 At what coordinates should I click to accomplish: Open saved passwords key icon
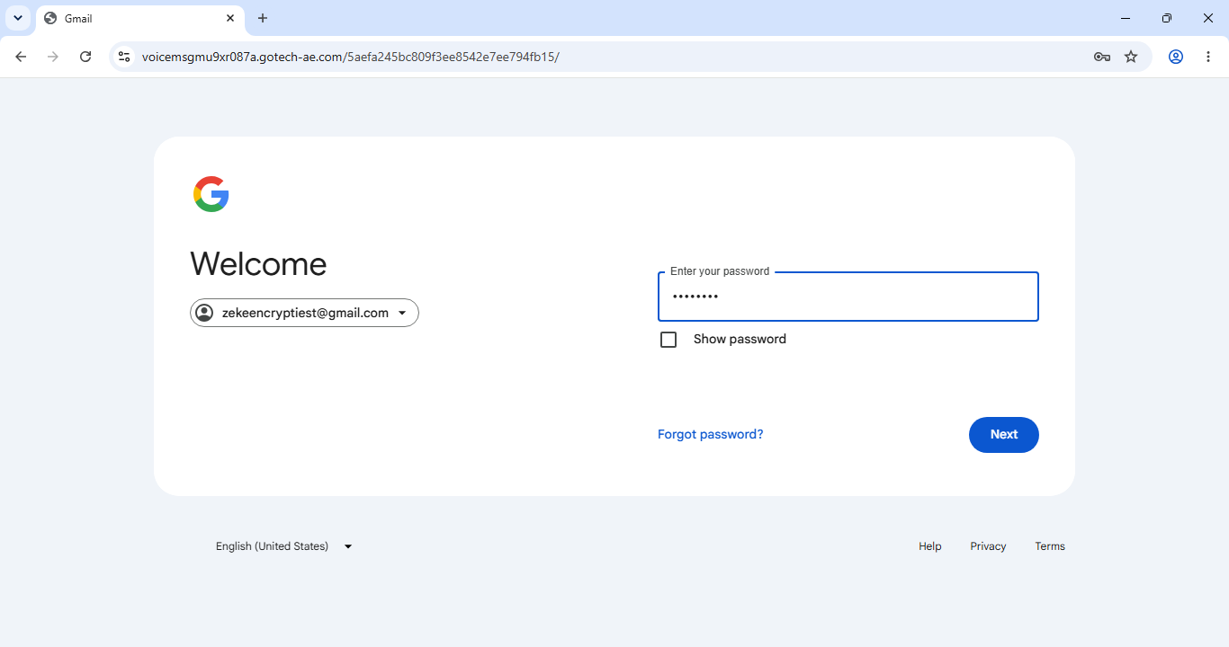tap(1101, 57)
